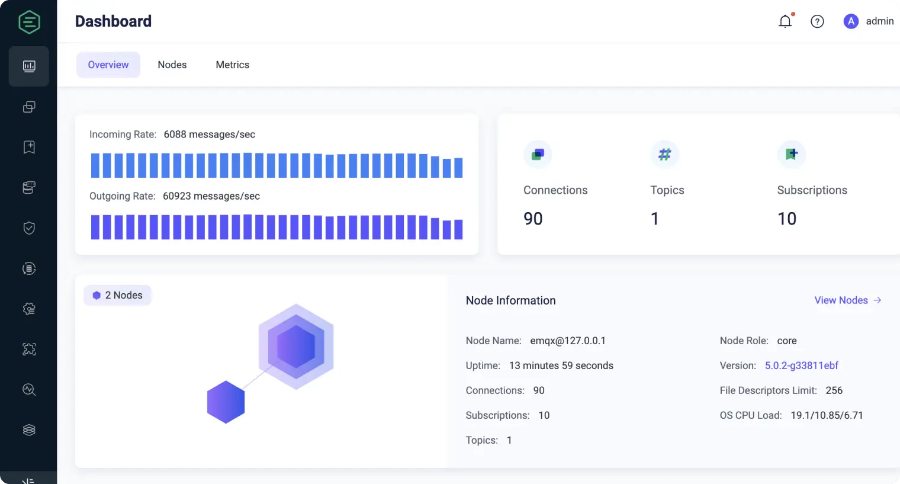Screen dimensions: 900x484
Task: Open the stacked layers icon in sidebar
Action: pos(29,430)
